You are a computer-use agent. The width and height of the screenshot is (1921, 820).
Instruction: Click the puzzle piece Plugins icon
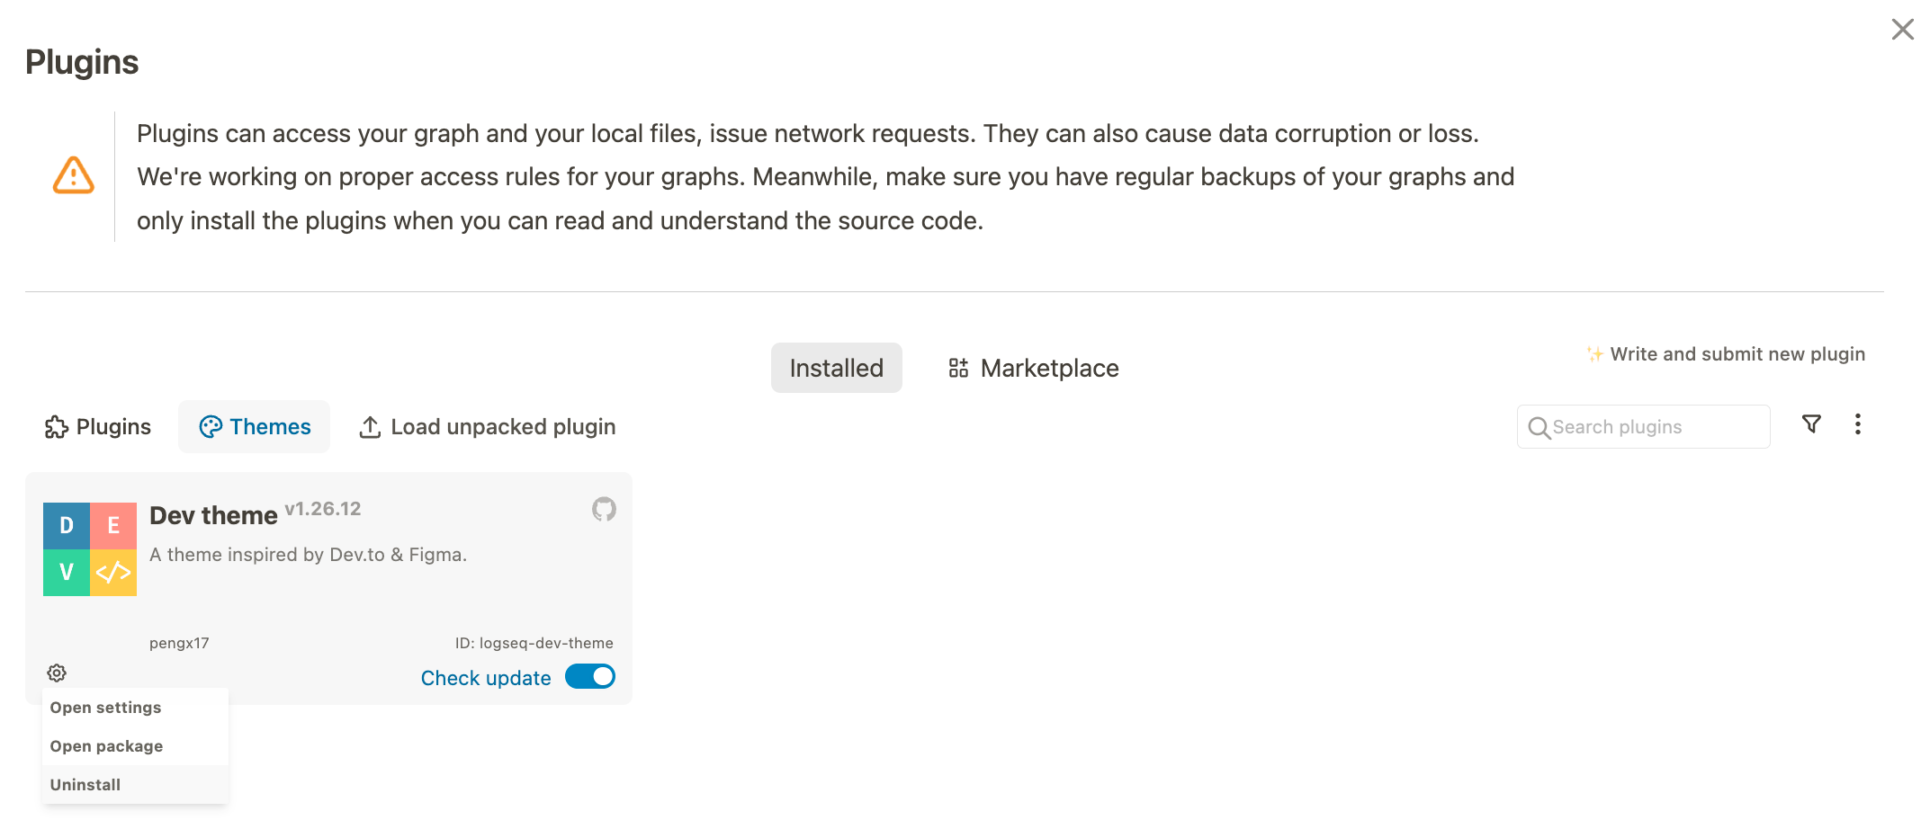(57, 427)
